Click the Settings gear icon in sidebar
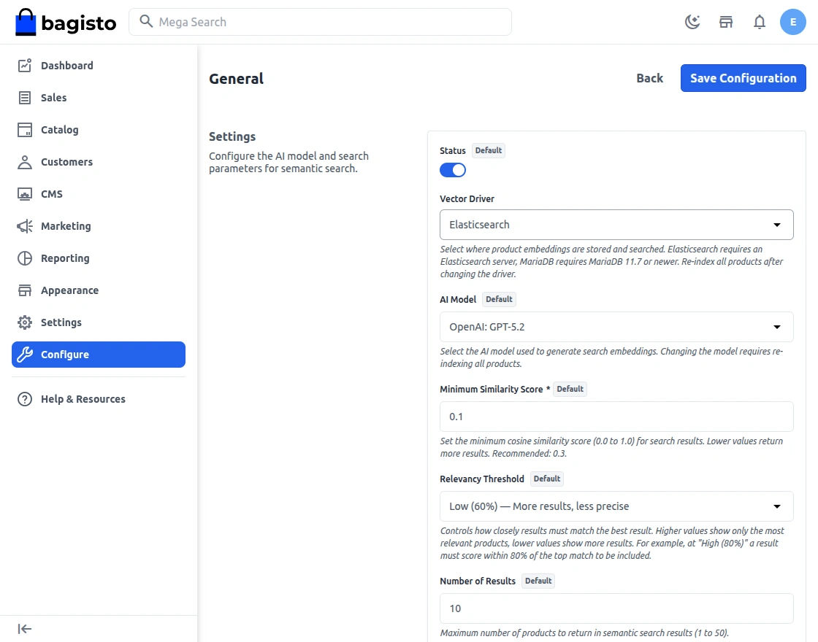818x642 pixels. pyautogui.click(x=25, y=322)
